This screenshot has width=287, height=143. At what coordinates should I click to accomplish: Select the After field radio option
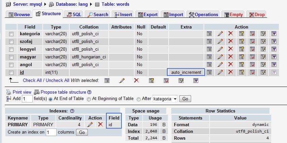point(139,99)
